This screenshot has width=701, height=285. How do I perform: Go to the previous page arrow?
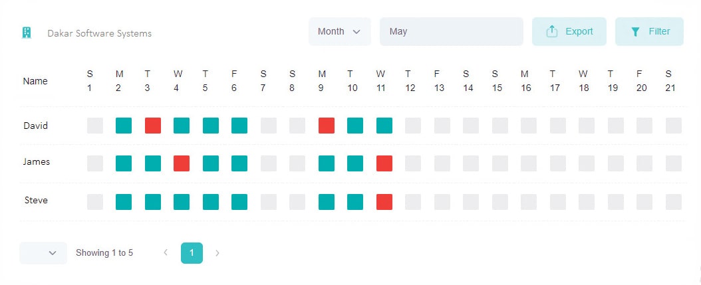pyautogui.click(x=166, y=253)
